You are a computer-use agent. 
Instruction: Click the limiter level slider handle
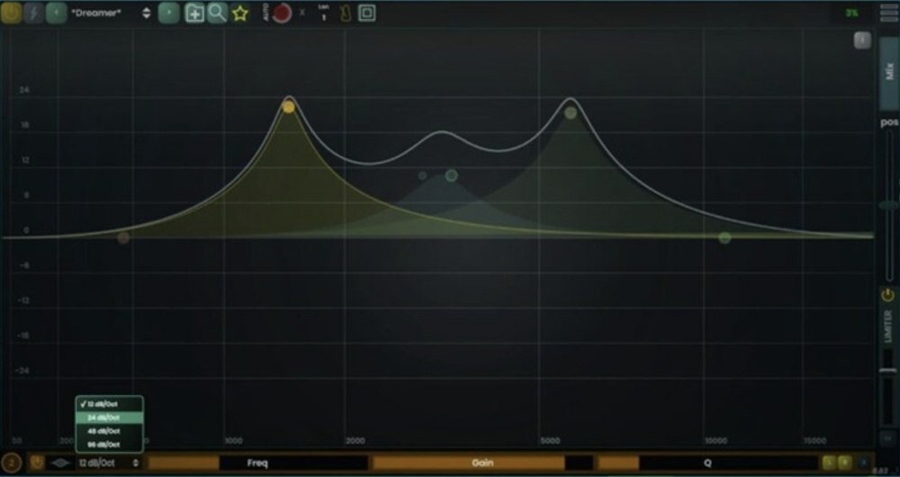click(x=888, y=371)
